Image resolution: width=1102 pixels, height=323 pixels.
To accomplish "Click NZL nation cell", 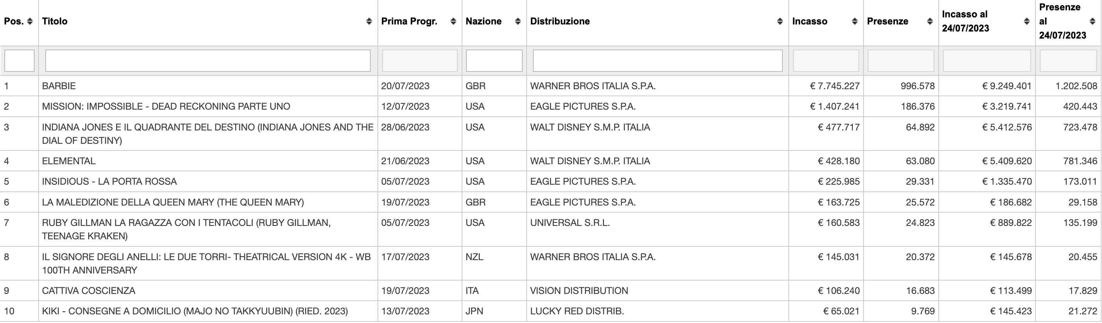I will tap(474, 257).
